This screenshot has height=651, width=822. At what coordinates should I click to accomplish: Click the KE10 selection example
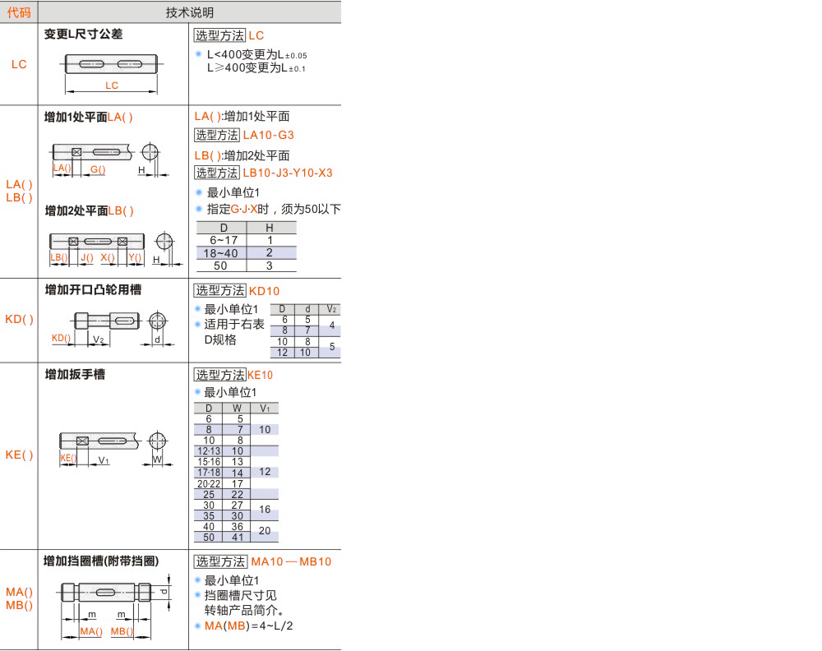(260, 376)
